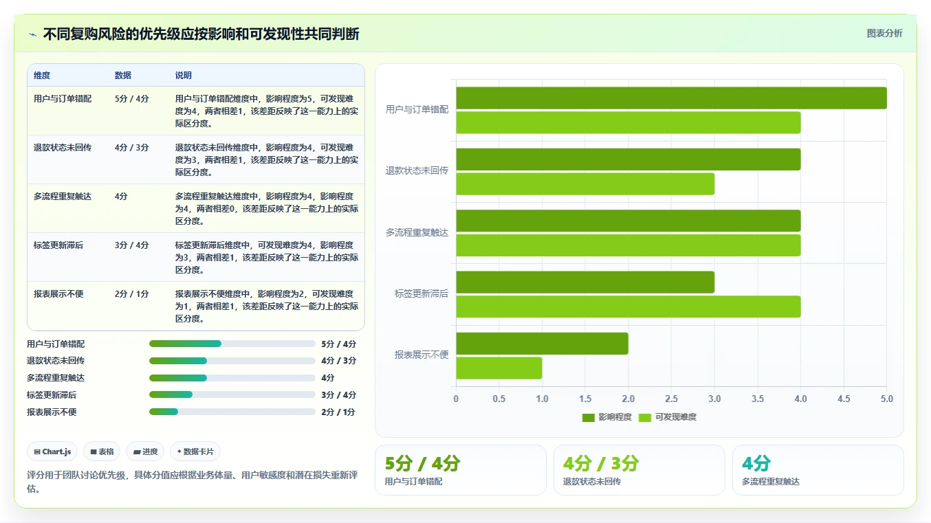Screen dimensions: 931x523
Task: Select the 多流程重复触达 table row name
Action: coord(63,196)
